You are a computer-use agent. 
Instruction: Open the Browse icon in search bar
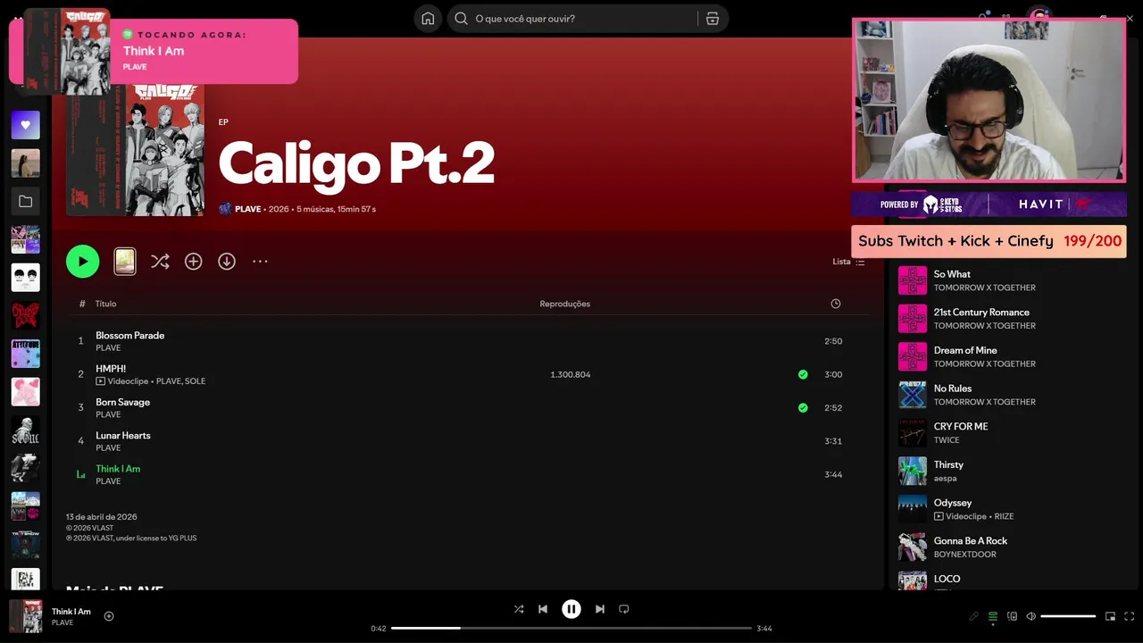click(712, 19)
